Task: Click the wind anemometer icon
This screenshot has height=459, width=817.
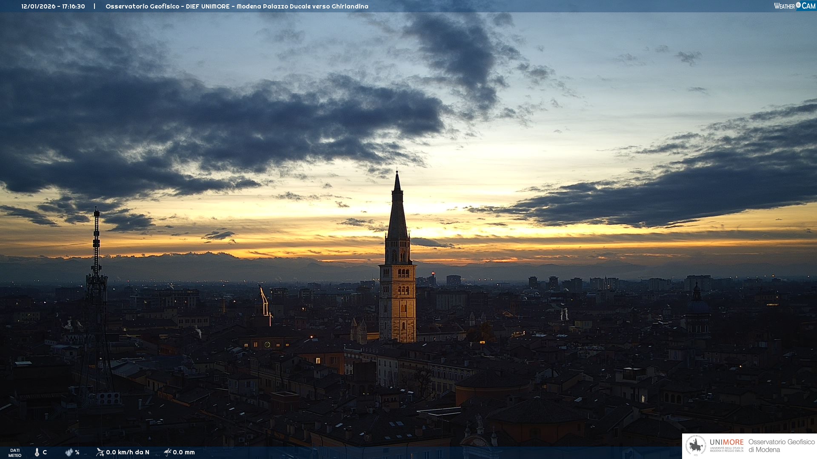Action: tap(100, 452)
